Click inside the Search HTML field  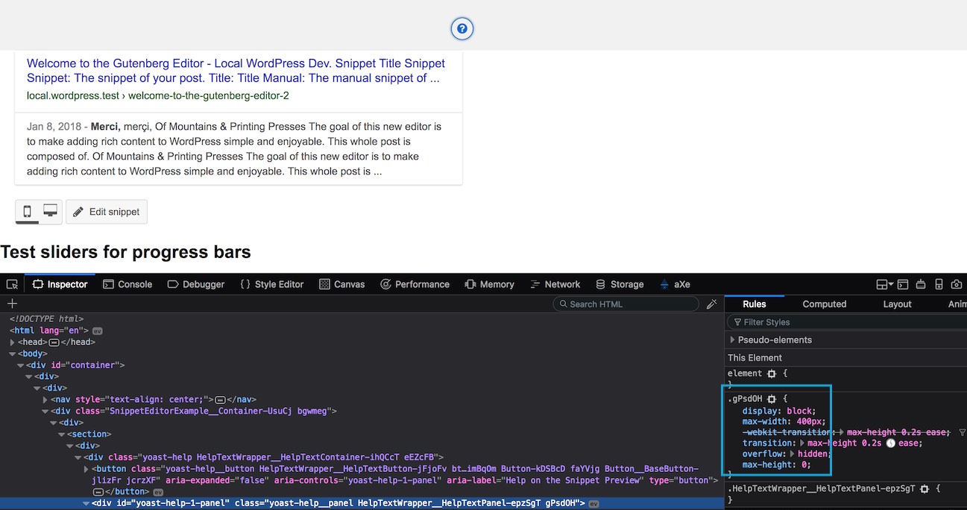[626, 303]
